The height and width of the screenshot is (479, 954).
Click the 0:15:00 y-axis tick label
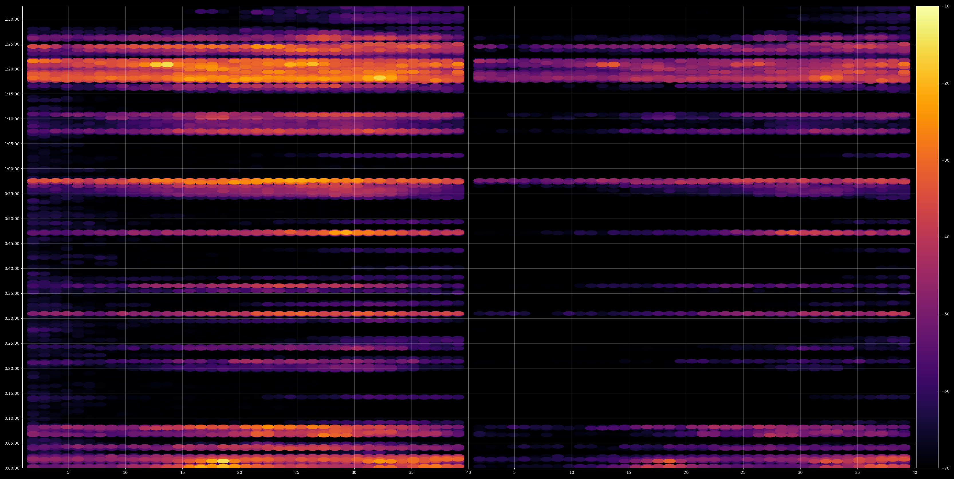(12, 393)
